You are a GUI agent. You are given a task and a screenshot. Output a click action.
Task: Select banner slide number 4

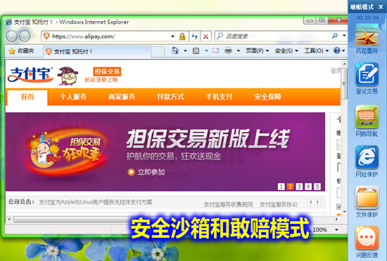coord(308,187)
